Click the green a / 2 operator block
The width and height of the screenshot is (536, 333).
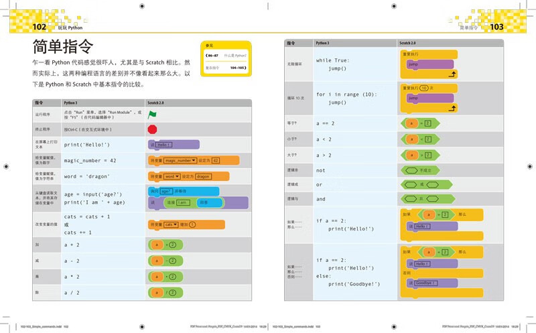(165, 293)
